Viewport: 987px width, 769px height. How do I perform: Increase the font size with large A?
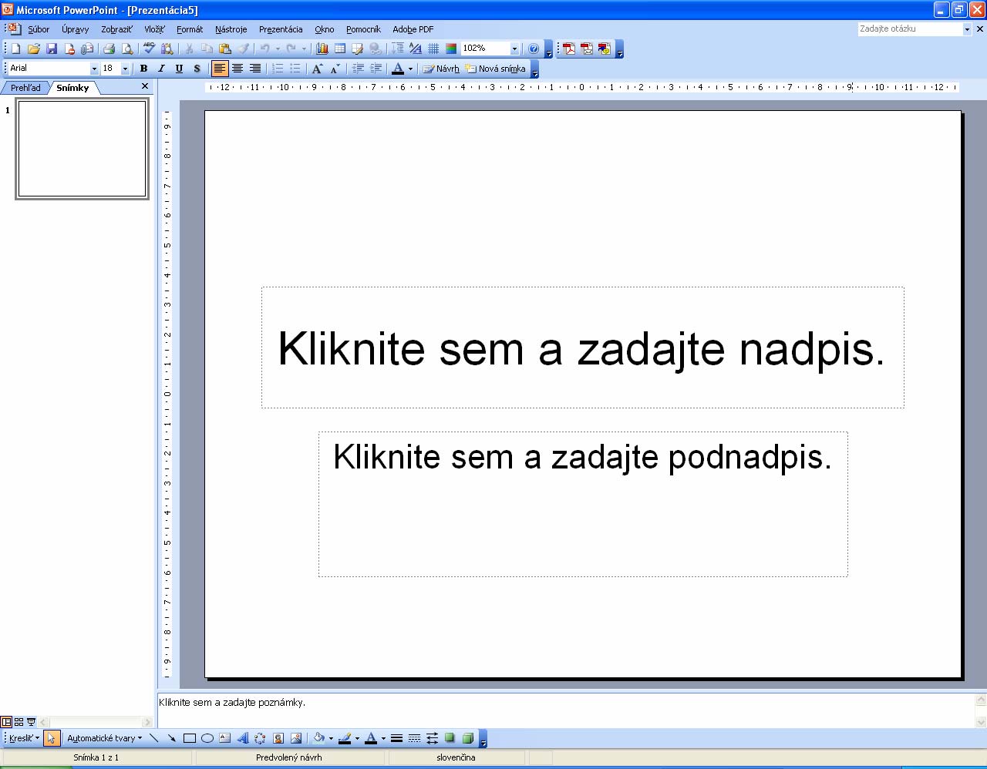pos(317,69)
